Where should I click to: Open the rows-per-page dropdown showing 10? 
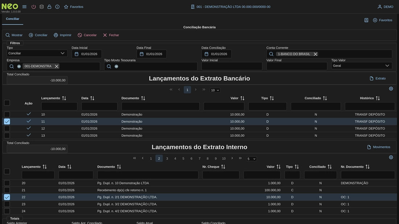click(215, 90)
